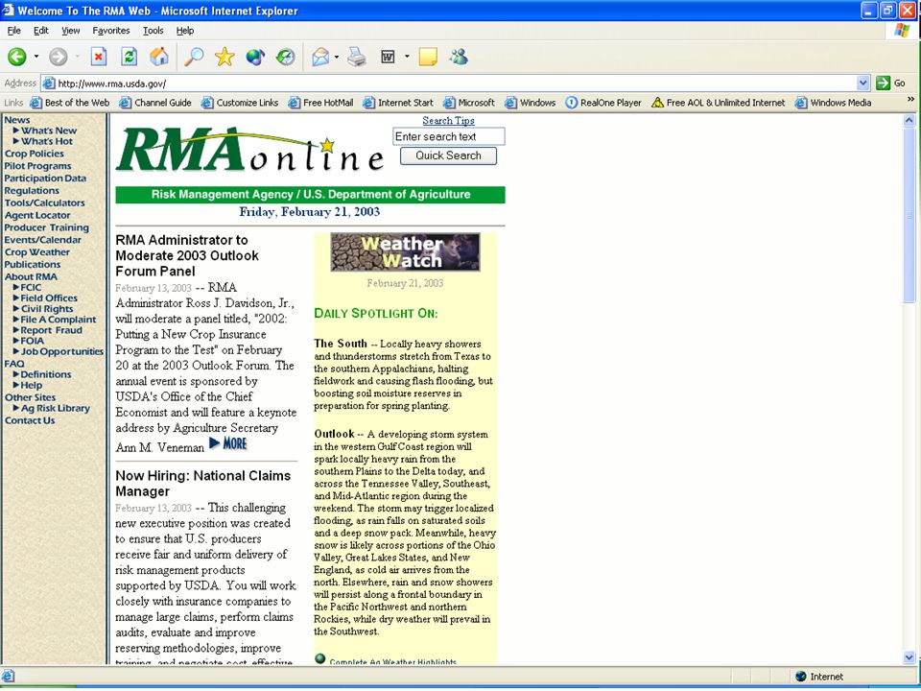Viewport: 921px width, 691px height.
Task: Click the Windows flag logo icon
Action: [902, 31]
